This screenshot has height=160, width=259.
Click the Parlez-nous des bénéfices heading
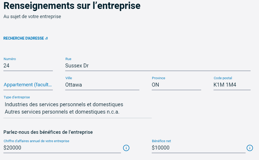[x=47, y=132]
